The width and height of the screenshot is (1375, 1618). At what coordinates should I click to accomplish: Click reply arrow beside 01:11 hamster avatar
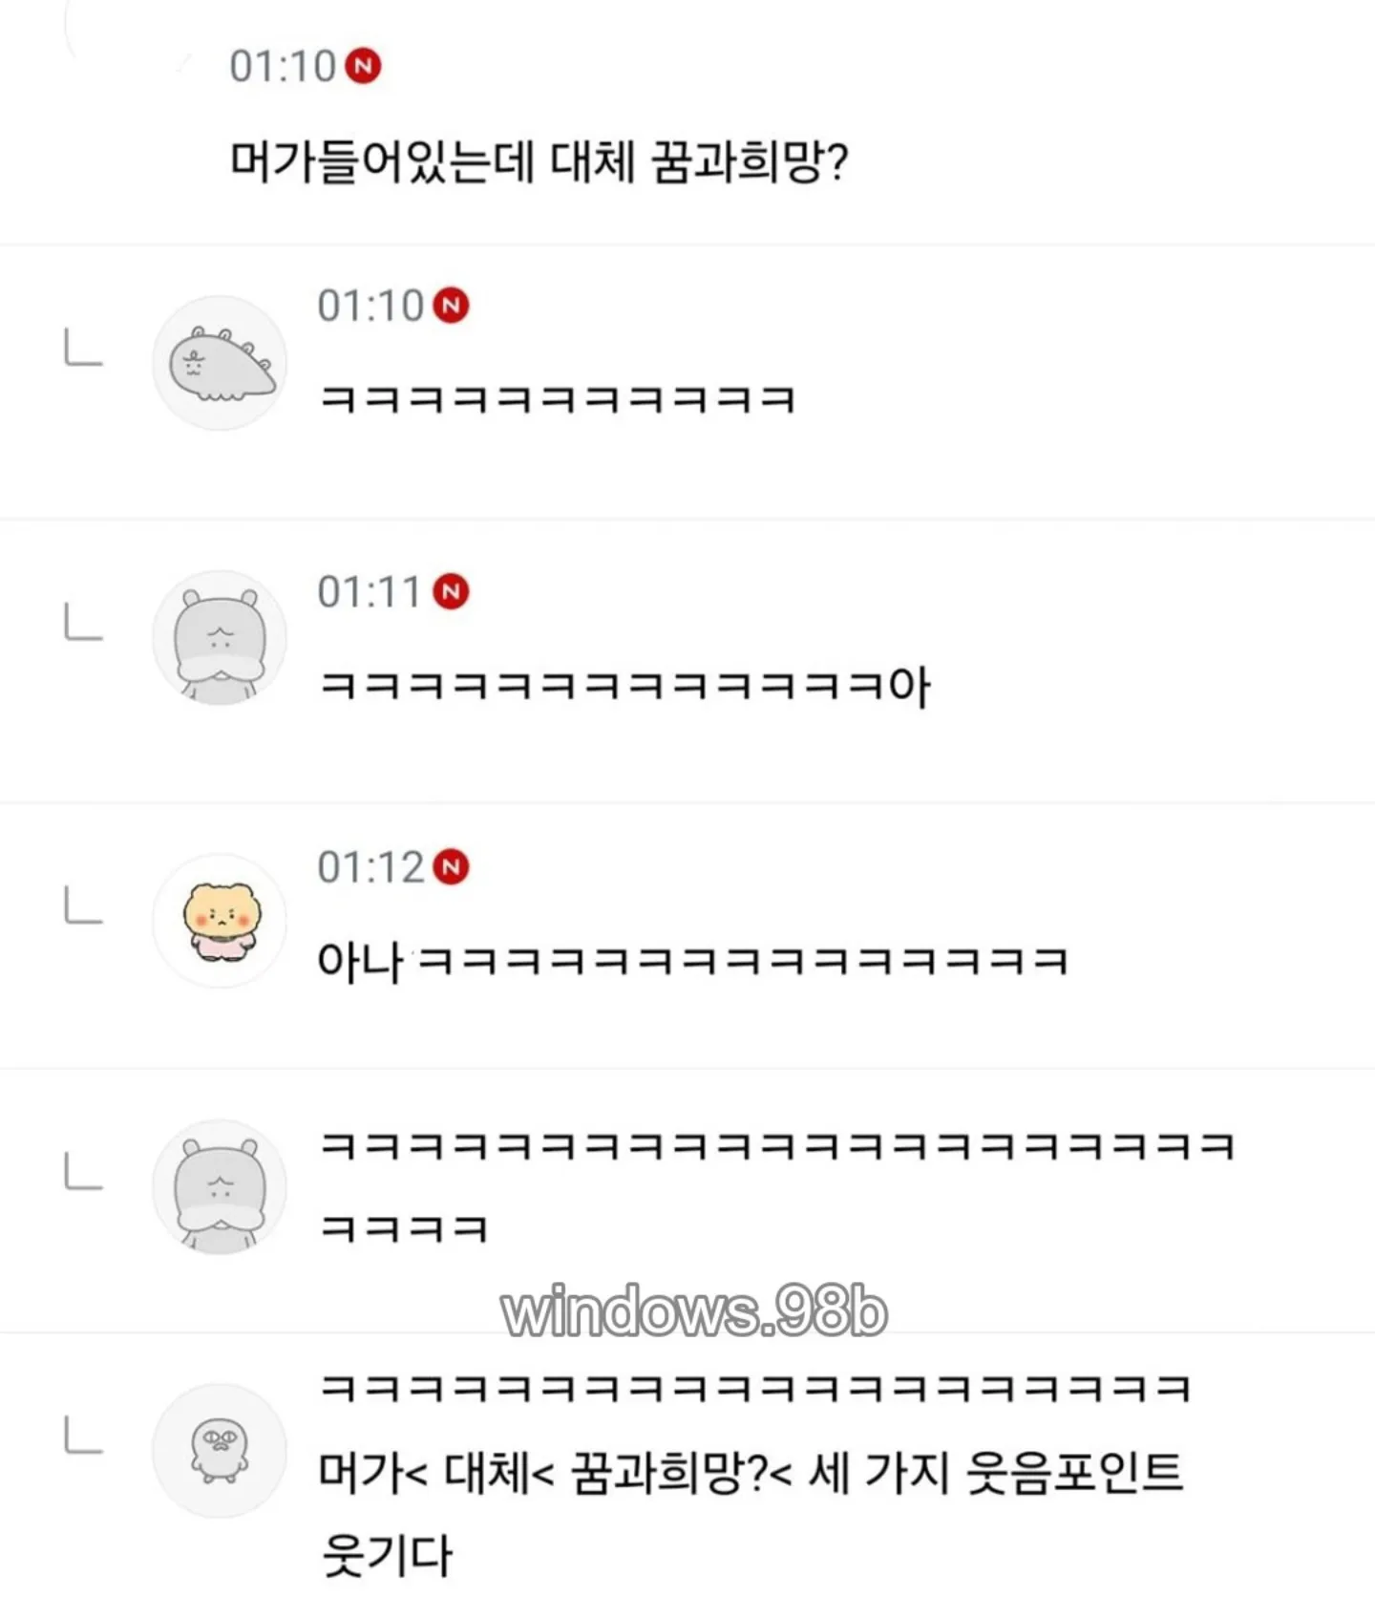(x=83, y=622)
